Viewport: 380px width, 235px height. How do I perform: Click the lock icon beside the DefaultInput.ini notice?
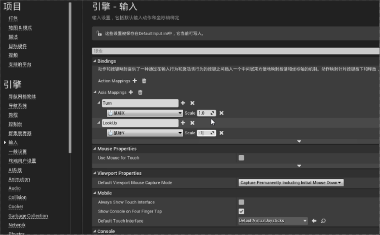[x=99, y=33]
